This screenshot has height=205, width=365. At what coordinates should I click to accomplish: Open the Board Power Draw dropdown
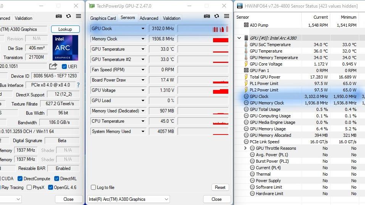tap(143, 80)
